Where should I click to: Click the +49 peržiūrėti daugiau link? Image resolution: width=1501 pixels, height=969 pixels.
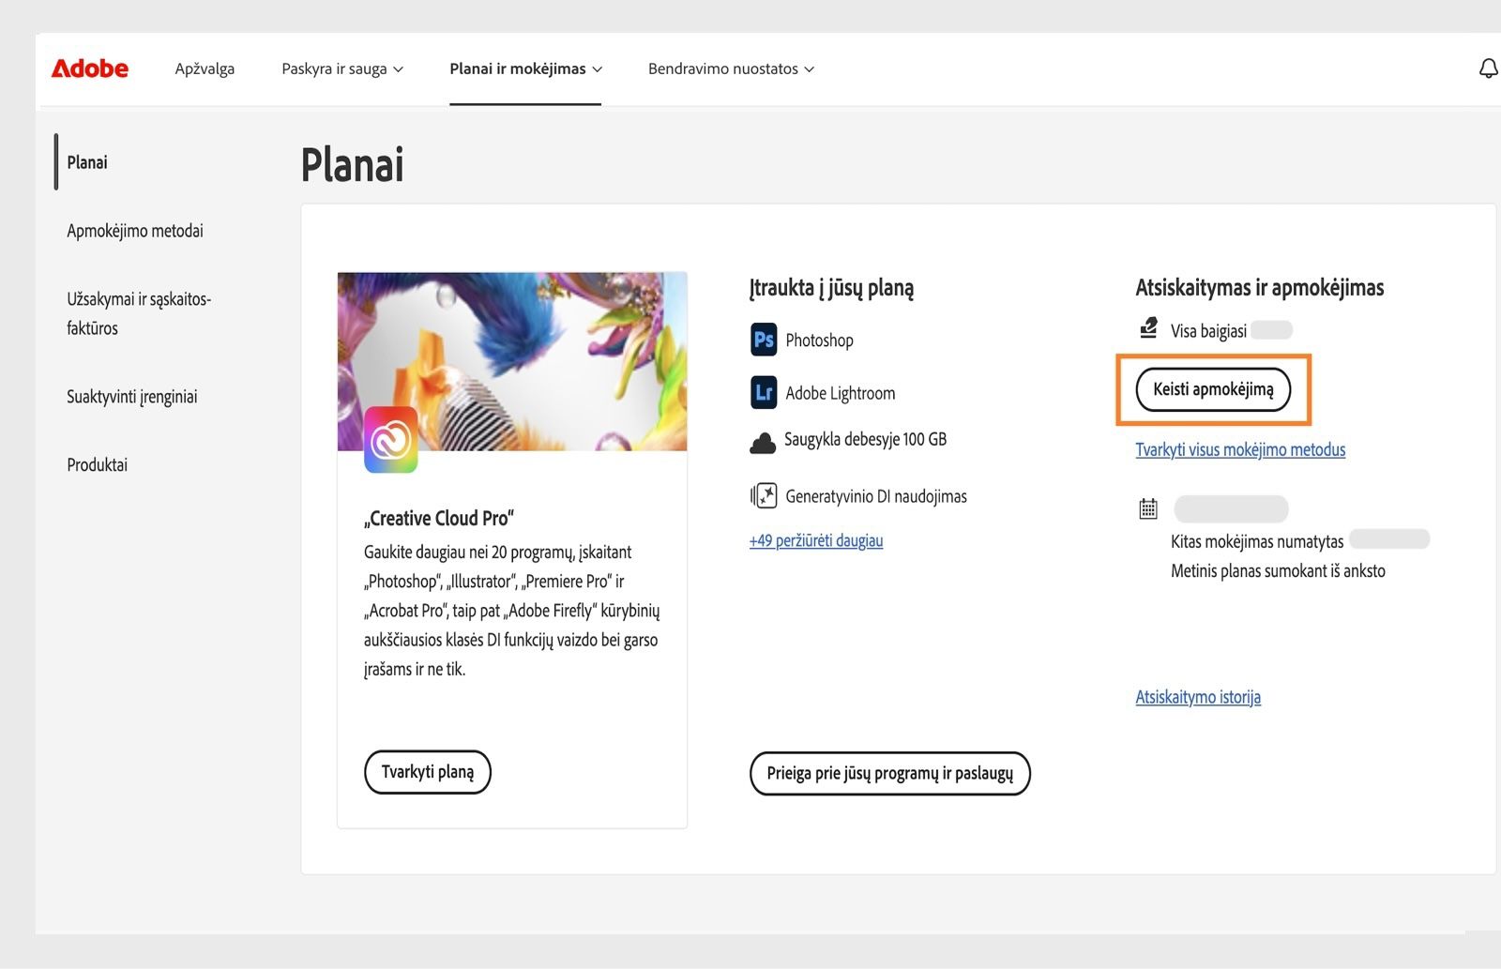816,540
